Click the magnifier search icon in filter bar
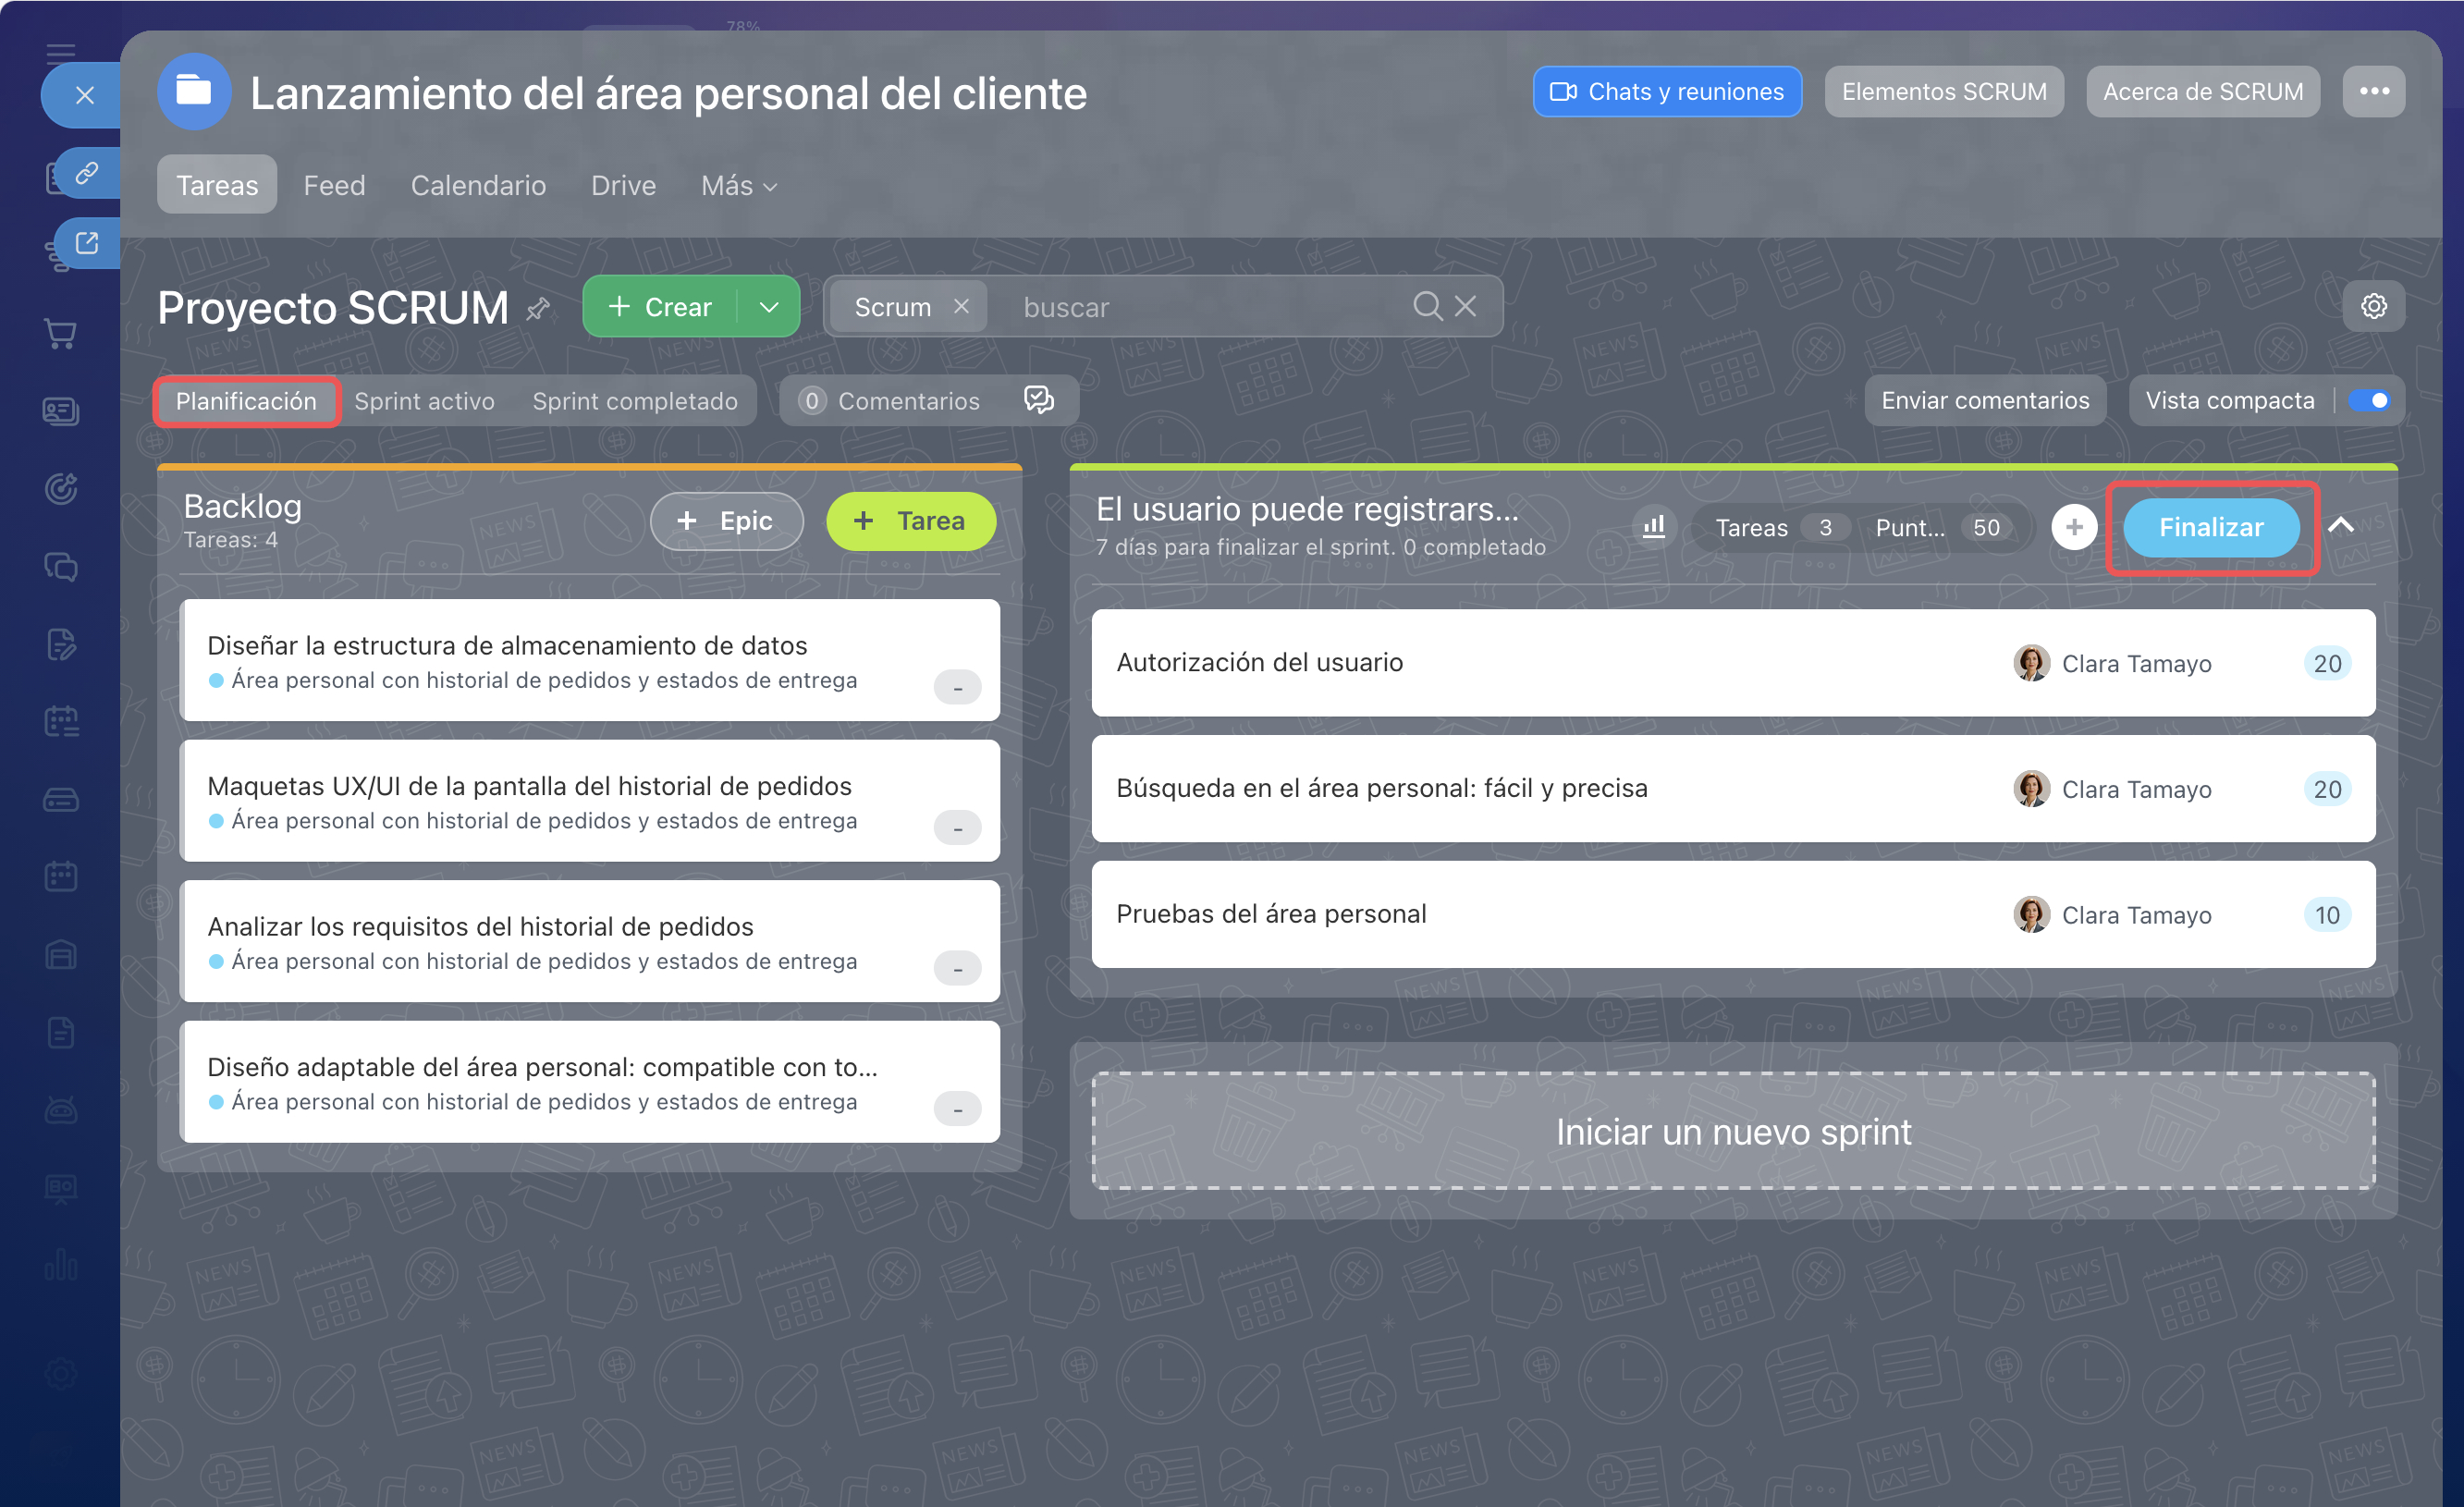The width and height of the screenshot is (2464, 1507). pos(1427,306)
